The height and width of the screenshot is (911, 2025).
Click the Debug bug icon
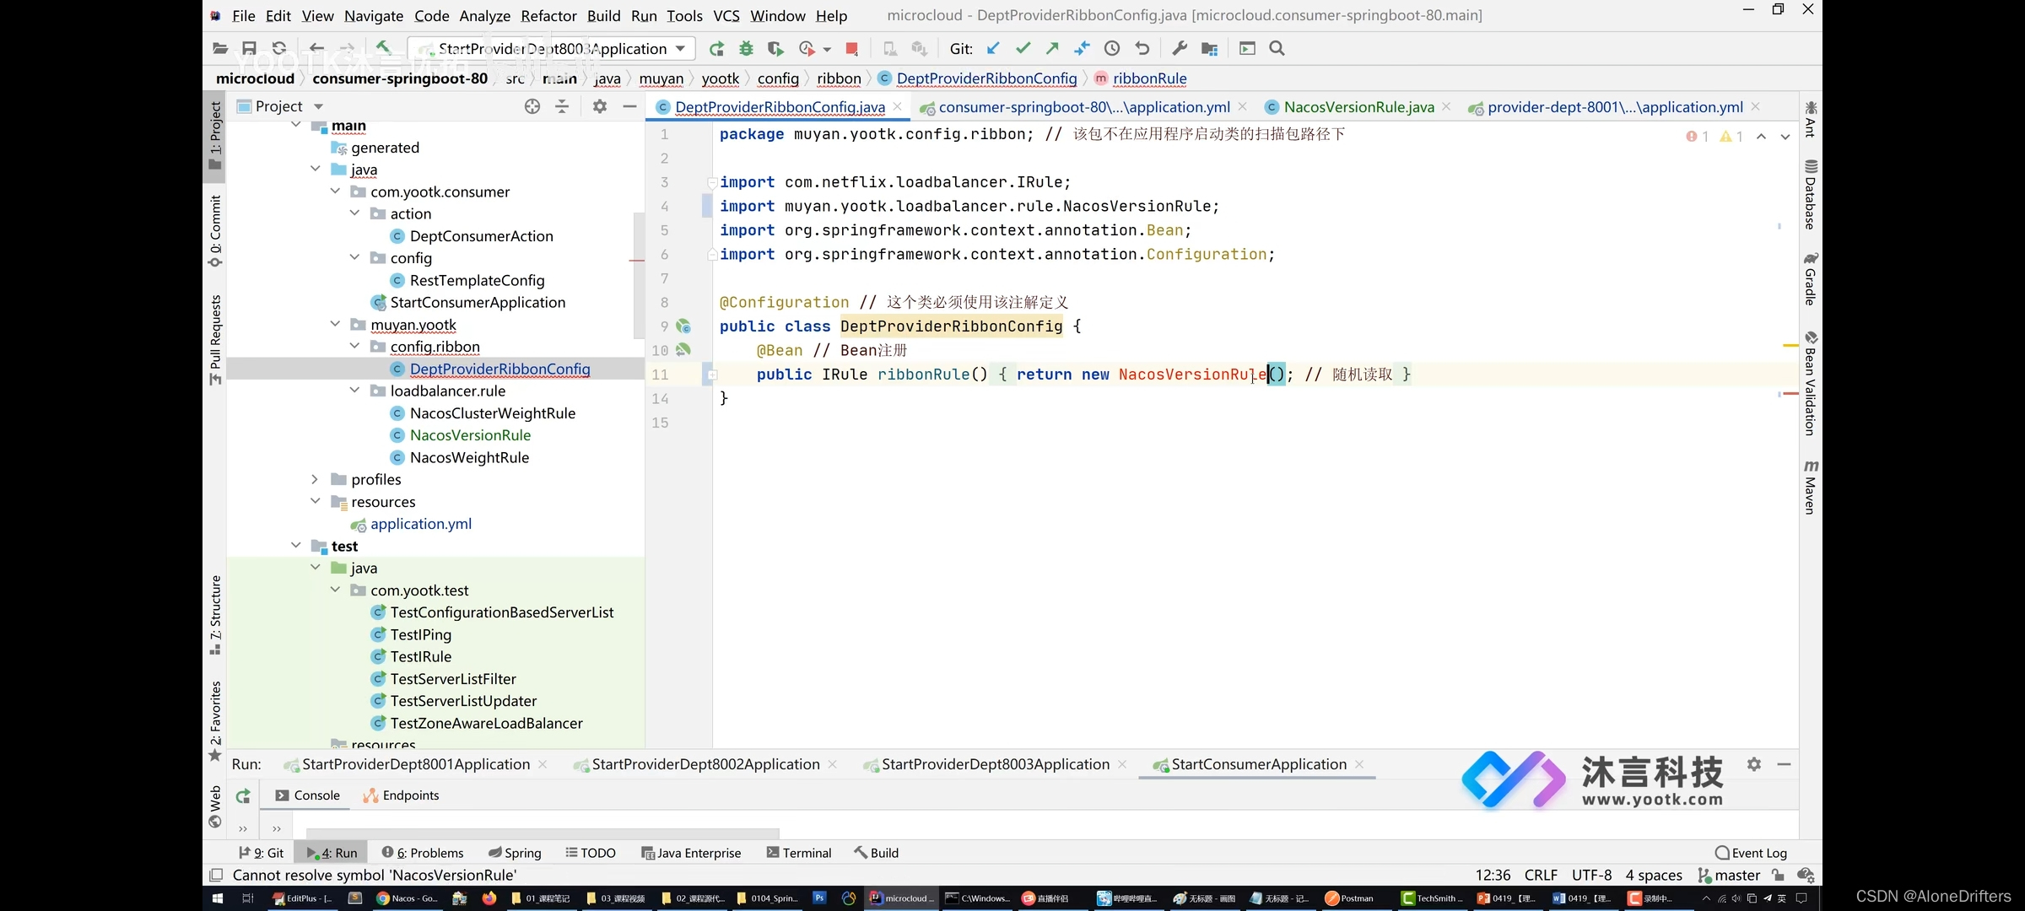(746, 49)
